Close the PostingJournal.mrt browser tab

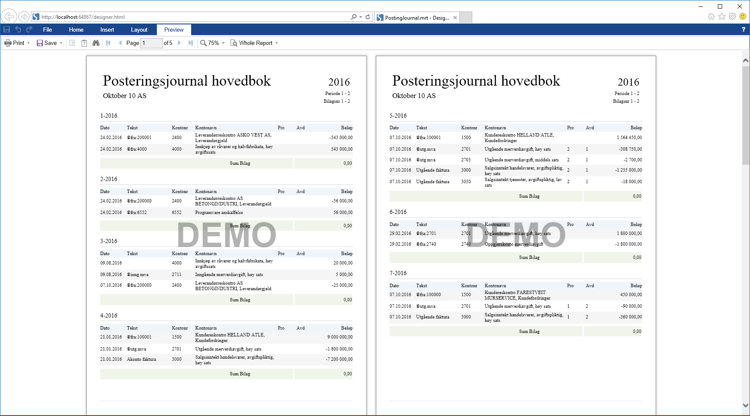click(455, 18)
